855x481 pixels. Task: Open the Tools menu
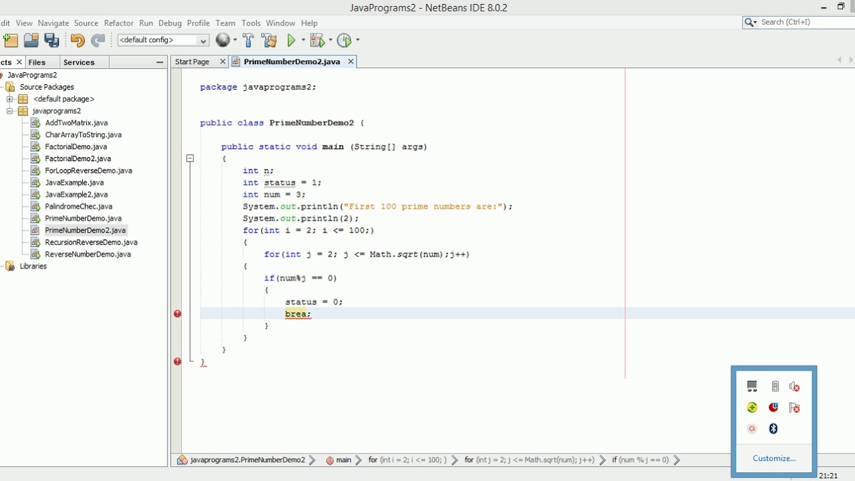(251, 23)
